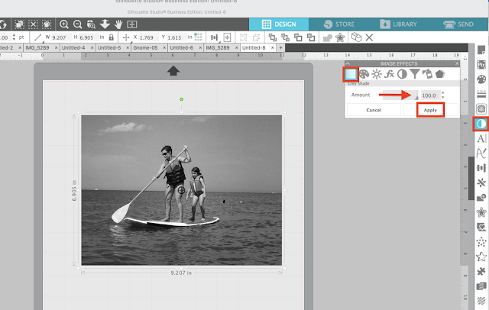Collapse the Image Effects panel

tap(348, 63)
